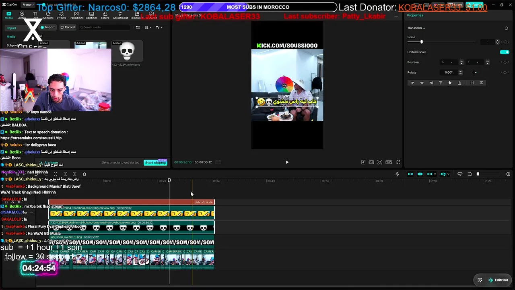This screenshot has height=290, width=515.
Task: Add a keyframe for Scale
Action: [505, 42]
